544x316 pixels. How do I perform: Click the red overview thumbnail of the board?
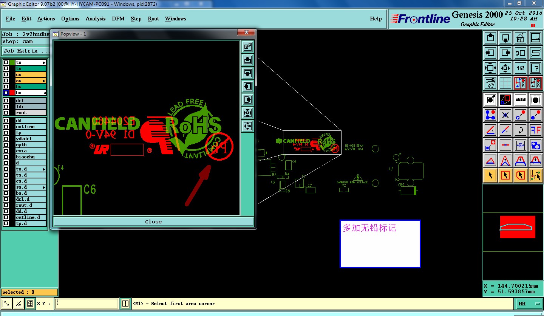pyautogui.click(x=518, y=227)
